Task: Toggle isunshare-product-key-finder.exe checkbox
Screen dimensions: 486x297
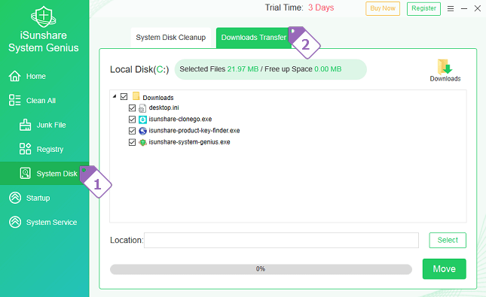Action: tap(132, 131)
